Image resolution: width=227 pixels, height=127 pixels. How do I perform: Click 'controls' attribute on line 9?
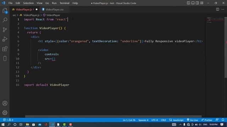[x=52, y=54]
